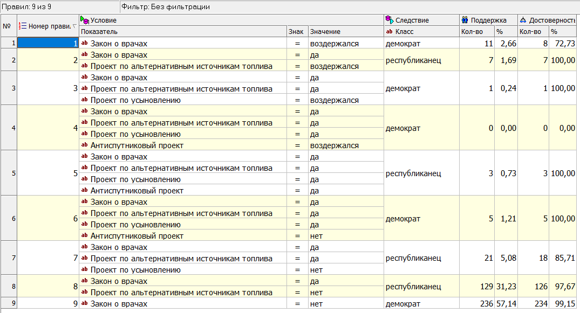This screenshot has height=313, width=580.
Task: Click the Поддержка people icon
Action: click(465, 20)
